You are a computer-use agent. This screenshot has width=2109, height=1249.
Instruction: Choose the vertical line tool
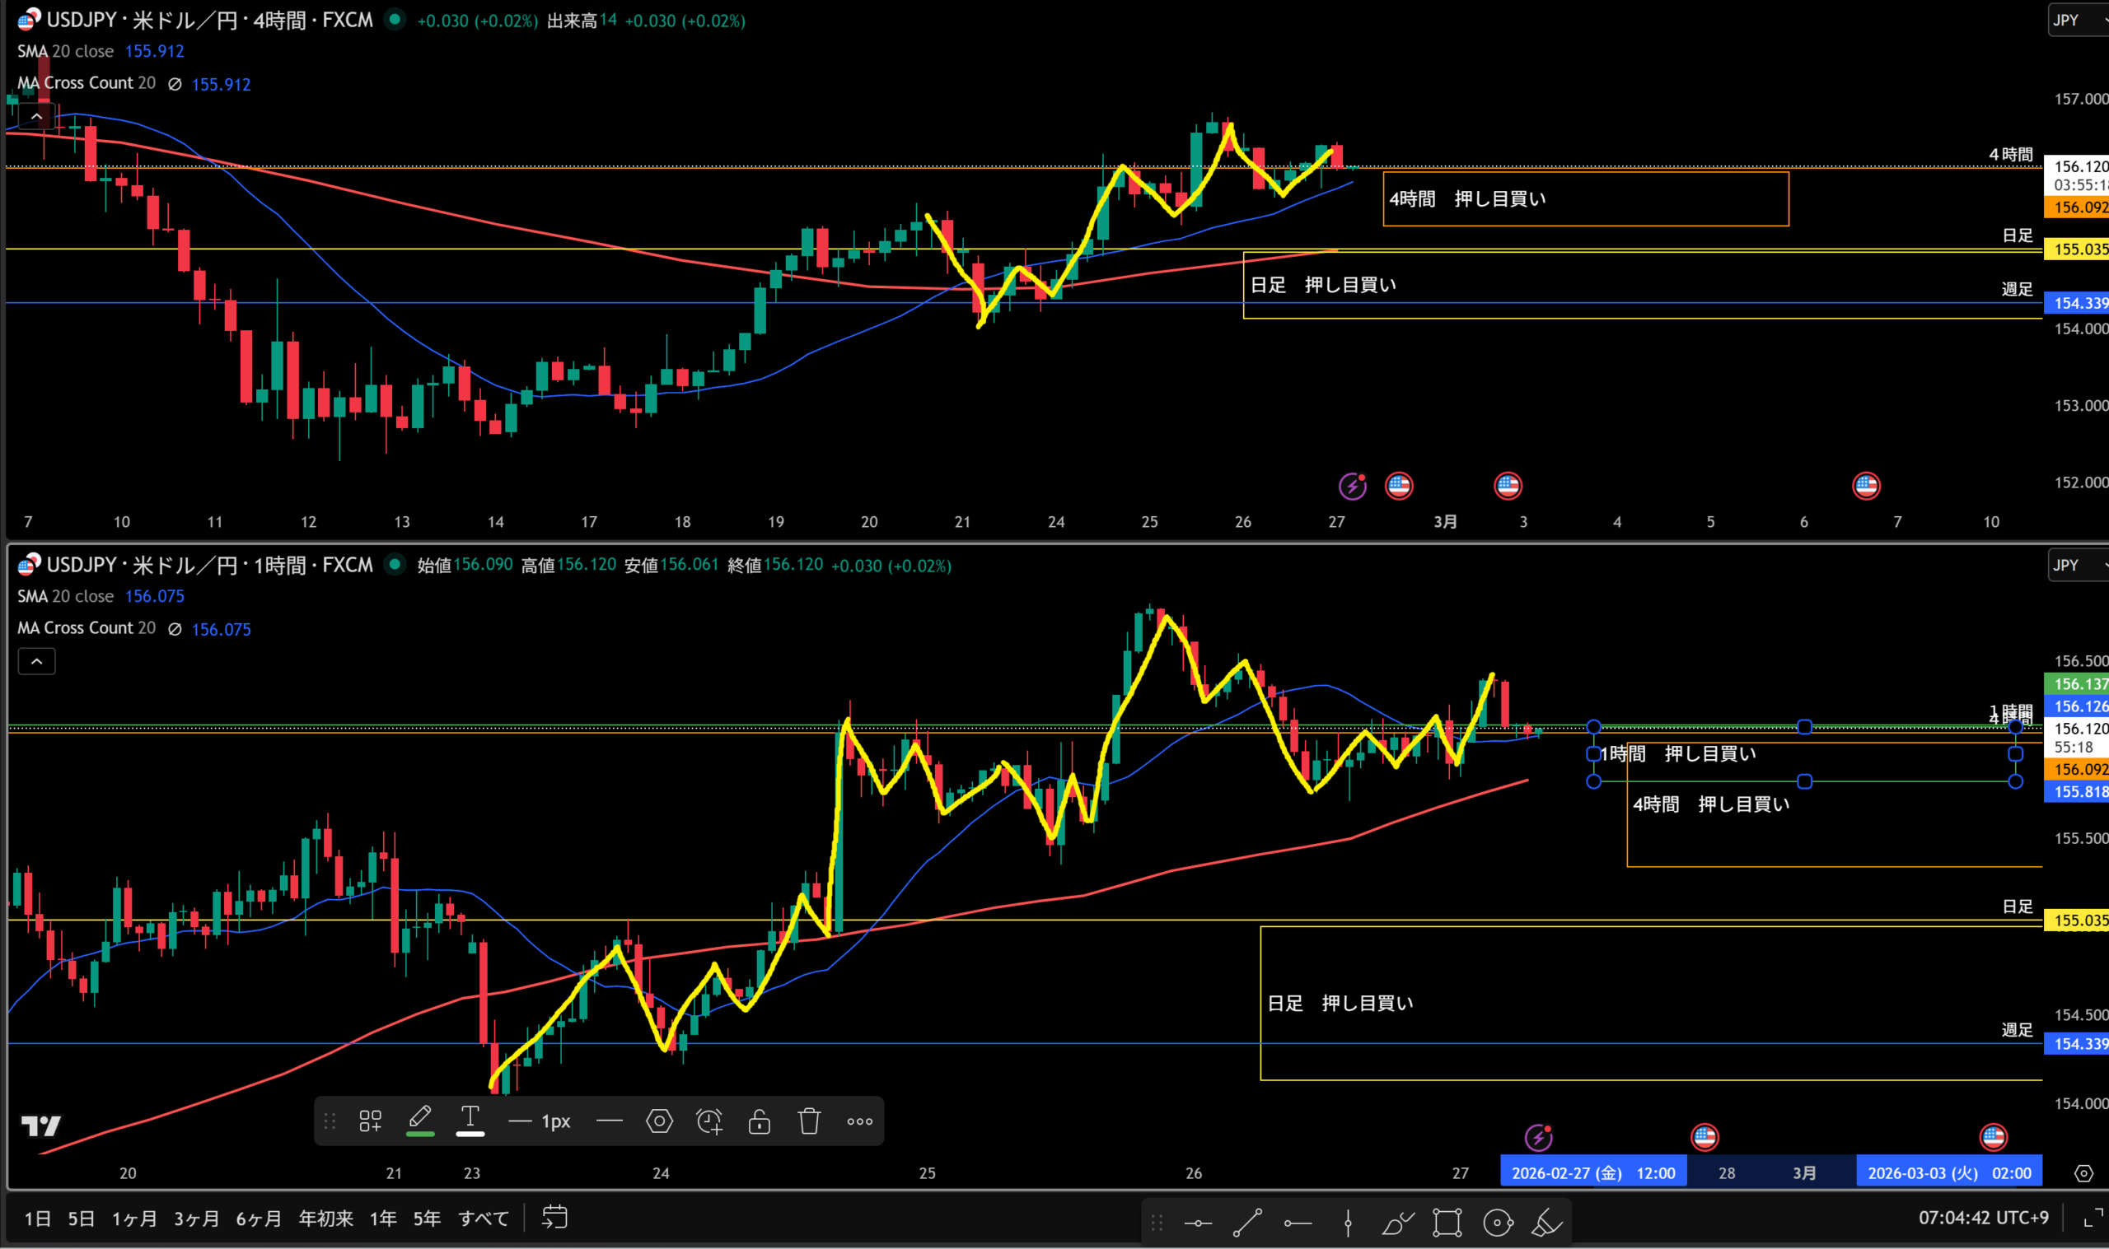1348,1222
